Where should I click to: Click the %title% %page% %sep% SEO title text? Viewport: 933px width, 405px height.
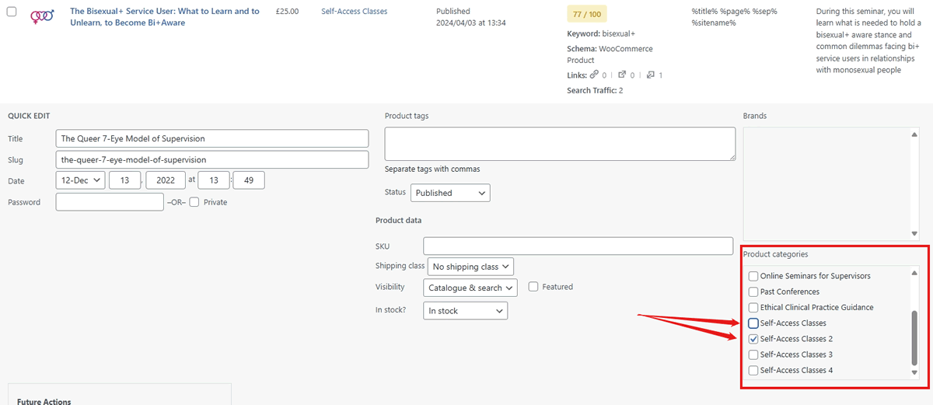[734, 17]
